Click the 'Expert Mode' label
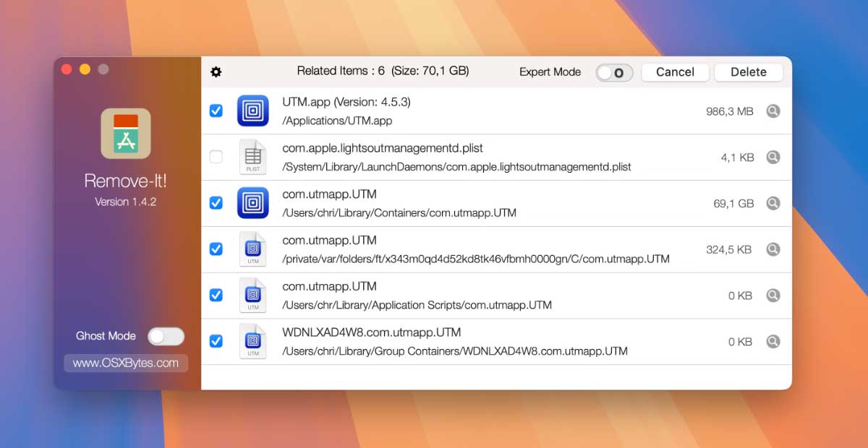868x448 pixels. pos(550,72)
